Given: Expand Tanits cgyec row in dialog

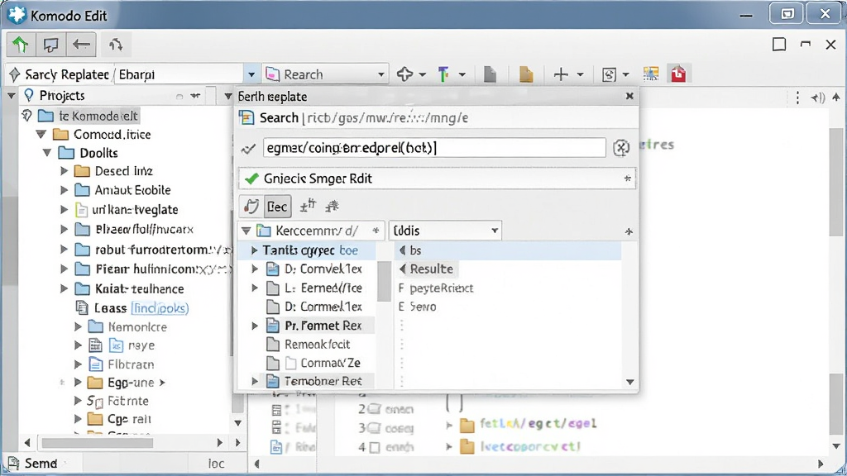Looking at the screenshot, I should [255, 250].
